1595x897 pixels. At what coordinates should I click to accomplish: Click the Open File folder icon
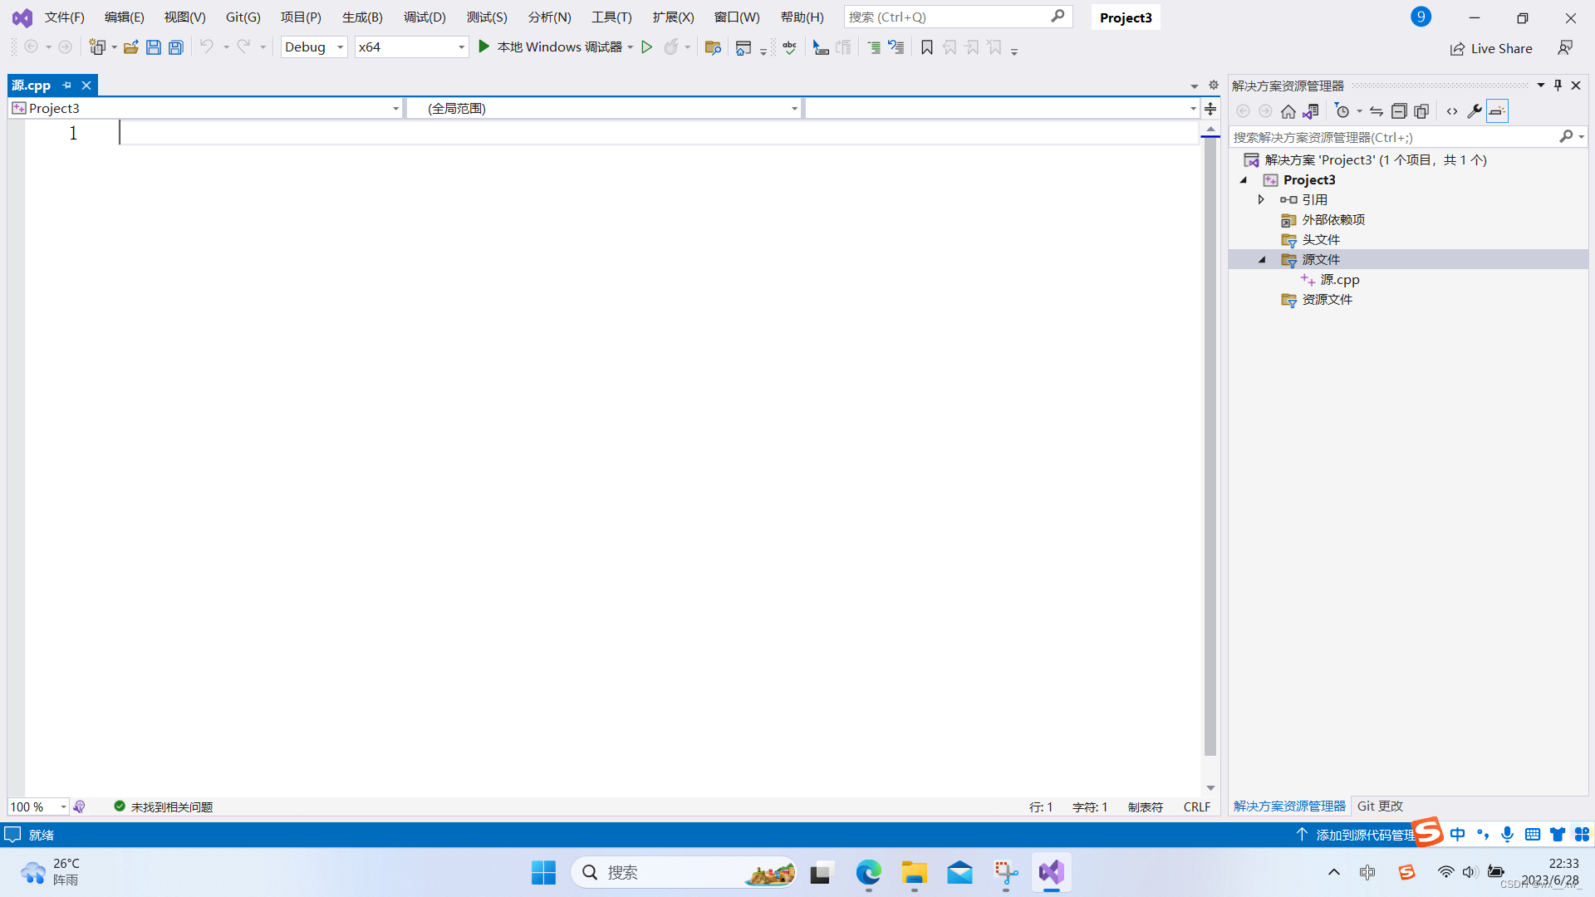coord(130,47)
